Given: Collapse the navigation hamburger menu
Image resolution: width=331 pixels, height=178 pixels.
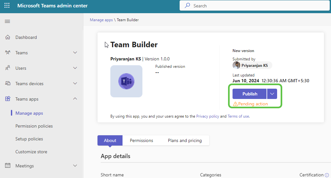Looking at the screenshot, I should point(7,21).
